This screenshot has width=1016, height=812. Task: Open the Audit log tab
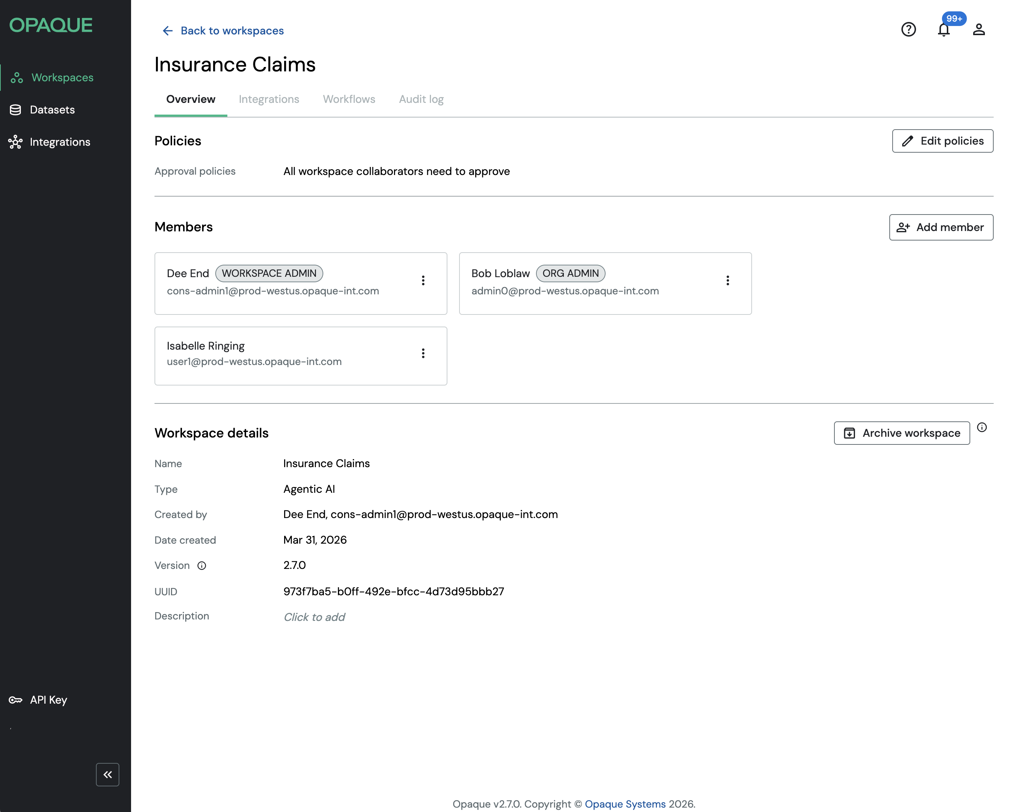[x=421, y=100]
